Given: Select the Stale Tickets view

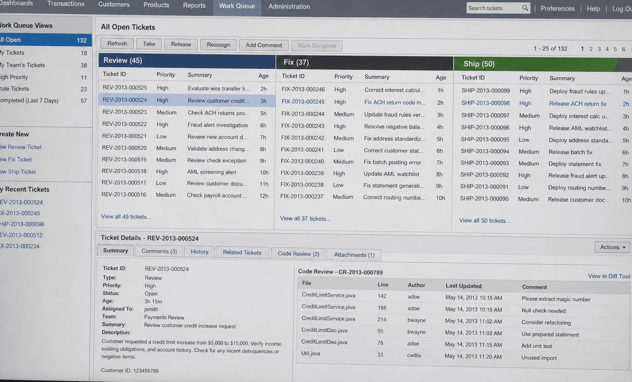Looking at the screenshot, I should click(45, 89).
